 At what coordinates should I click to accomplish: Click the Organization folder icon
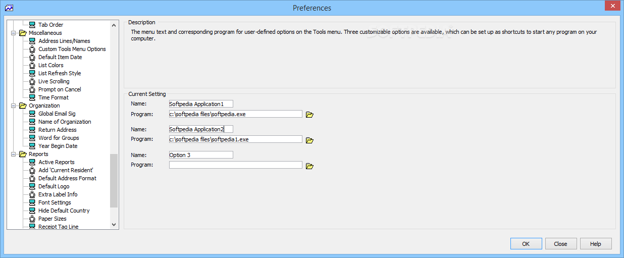tap(23, 106)
